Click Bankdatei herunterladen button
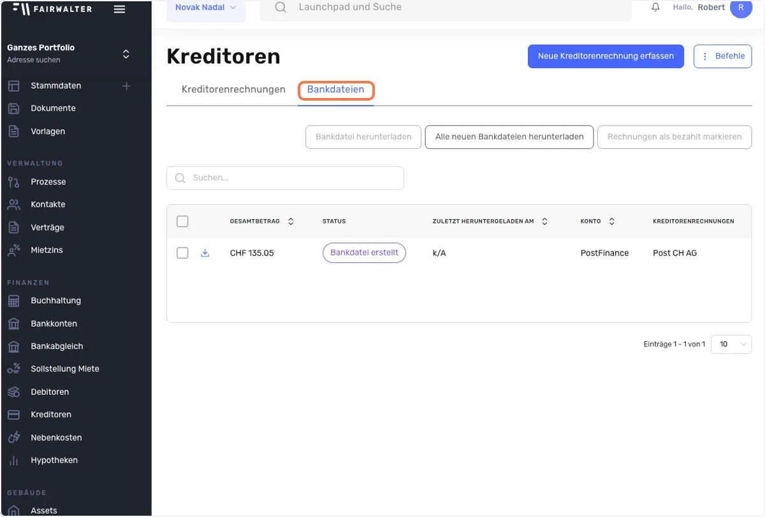The height and width of the screenshot is (517, 765). coord(363,137)
